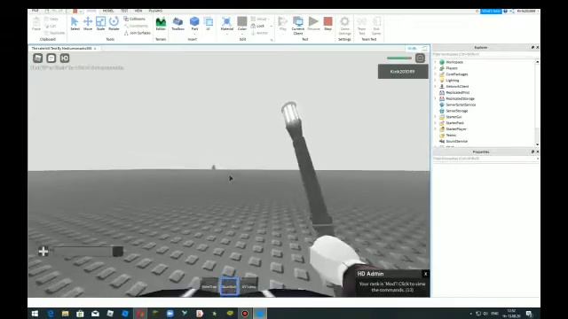Open Game Settings
The width and height of the screenshot is (568, 319).
point(344,26)
